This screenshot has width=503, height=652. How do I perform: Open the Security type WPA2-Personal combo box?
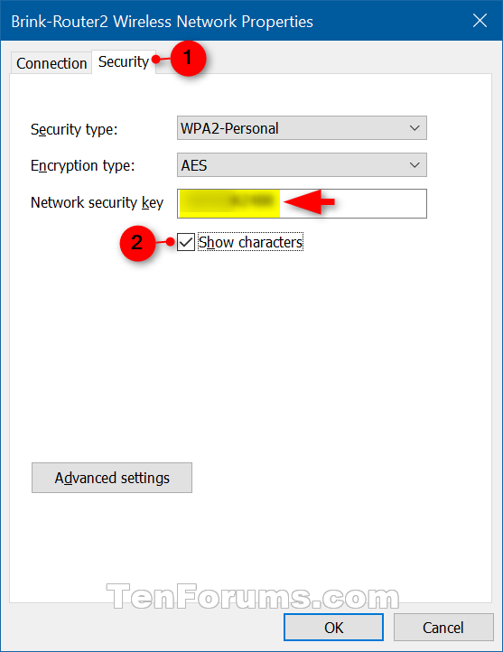[x=302, y=128]
